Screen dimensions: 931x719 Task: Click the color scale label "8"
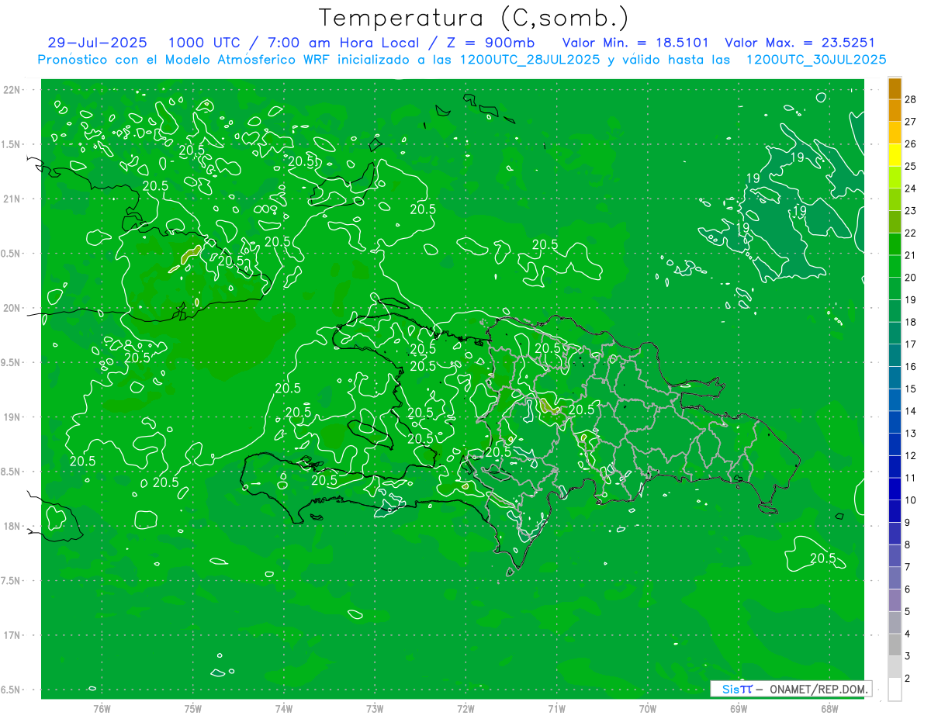(908, 544)
